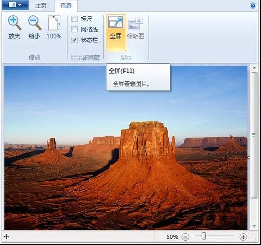Open the Paint application menu dropdown
Image resolution: width=261 pixels, height=245 pixels.
click(x=15, y=5)
